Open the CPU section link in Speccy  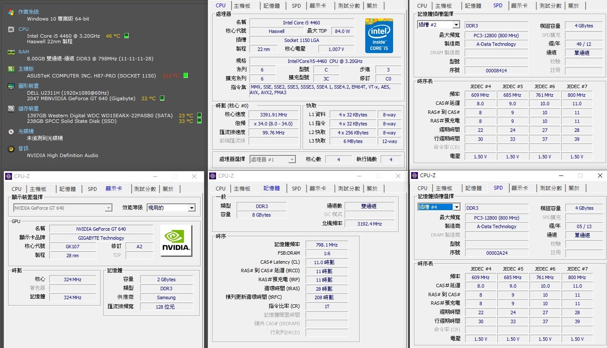pos(24,29)
